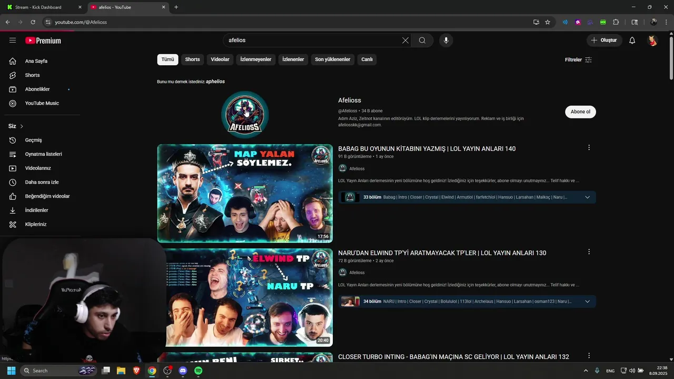This screenshot has height=379, width=674.
Task: Open Spotify from the taskbar
Action: tap(198, 371)
